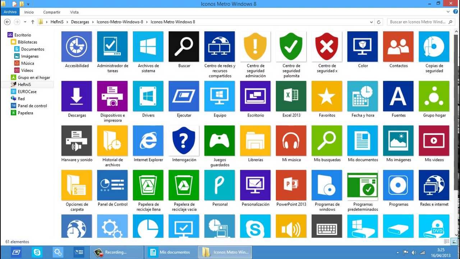The width and height of the screenshot is (460, 259).
Task: Click the Opciones de carpeta icon
Action: pos(77,185)
